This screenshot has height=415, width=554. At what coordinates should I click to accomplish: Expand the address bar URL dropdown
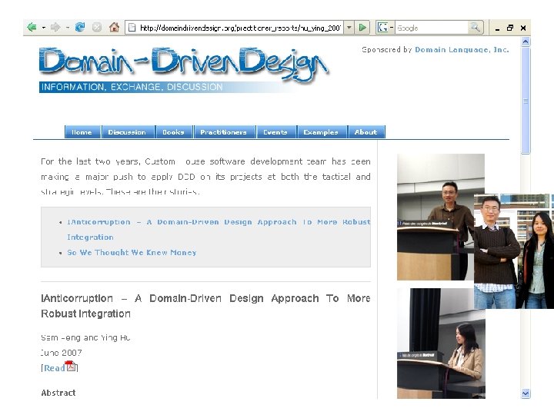[349, 28]
